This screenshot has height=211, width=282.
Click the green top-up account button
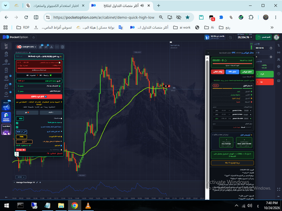click(263, 37)
